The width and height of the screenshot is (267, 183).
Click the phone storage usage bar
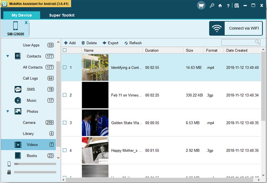pyautogui.click(x=34, y=164)
